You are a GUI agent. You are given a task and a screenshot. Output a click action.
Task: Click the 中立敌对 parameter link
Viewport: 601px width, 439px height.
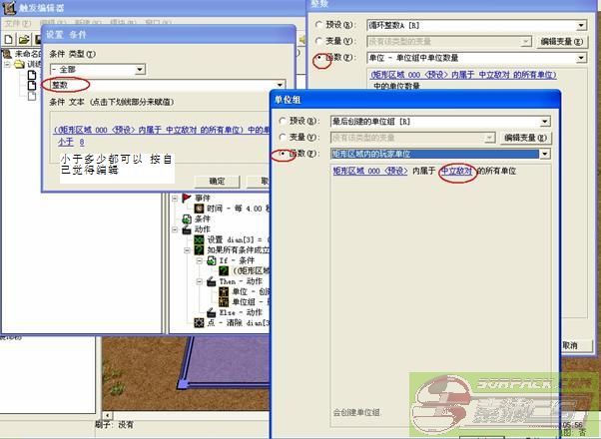pos(455,172)
